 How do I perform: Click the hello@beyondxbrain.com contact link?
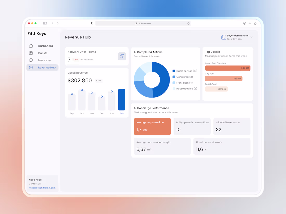[42, 188]
